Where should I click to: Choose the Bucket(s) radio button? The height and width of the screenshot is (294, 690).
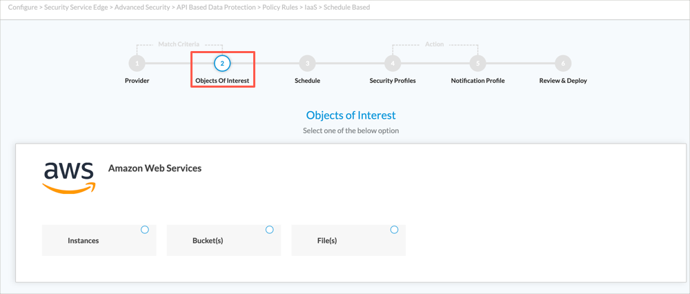(270, 230)
